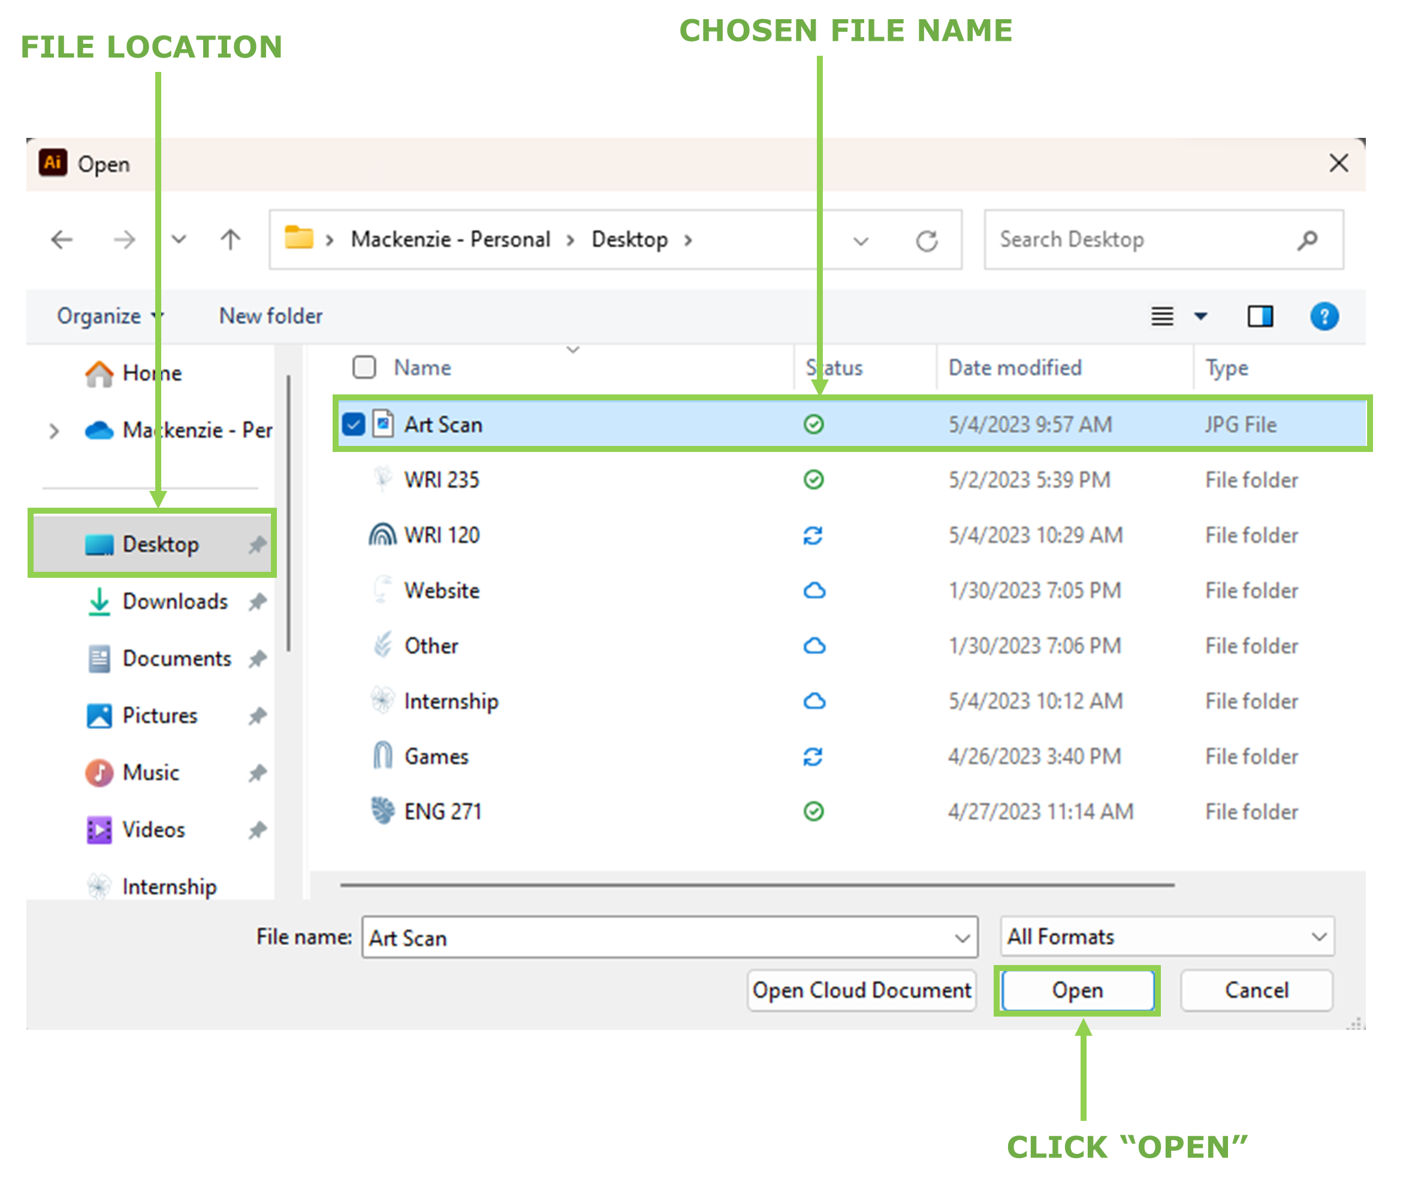
Task: Open the blue Help icon
Action: [x=1324, y=316]
